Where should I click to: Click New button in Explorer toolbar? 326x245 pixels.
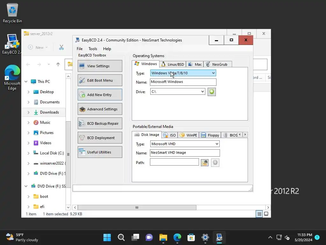coord(38,48)
